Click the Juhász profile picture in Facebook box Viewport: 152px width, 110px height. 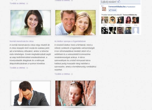[105, 20]
